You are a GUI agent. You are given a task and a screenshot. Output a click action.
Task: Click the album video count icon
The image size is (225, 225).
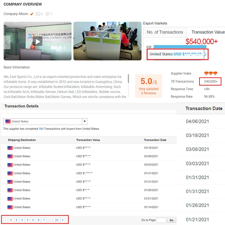[48, 14]
